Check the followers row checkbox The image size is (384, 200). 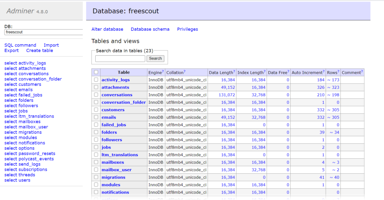[96, 140]
